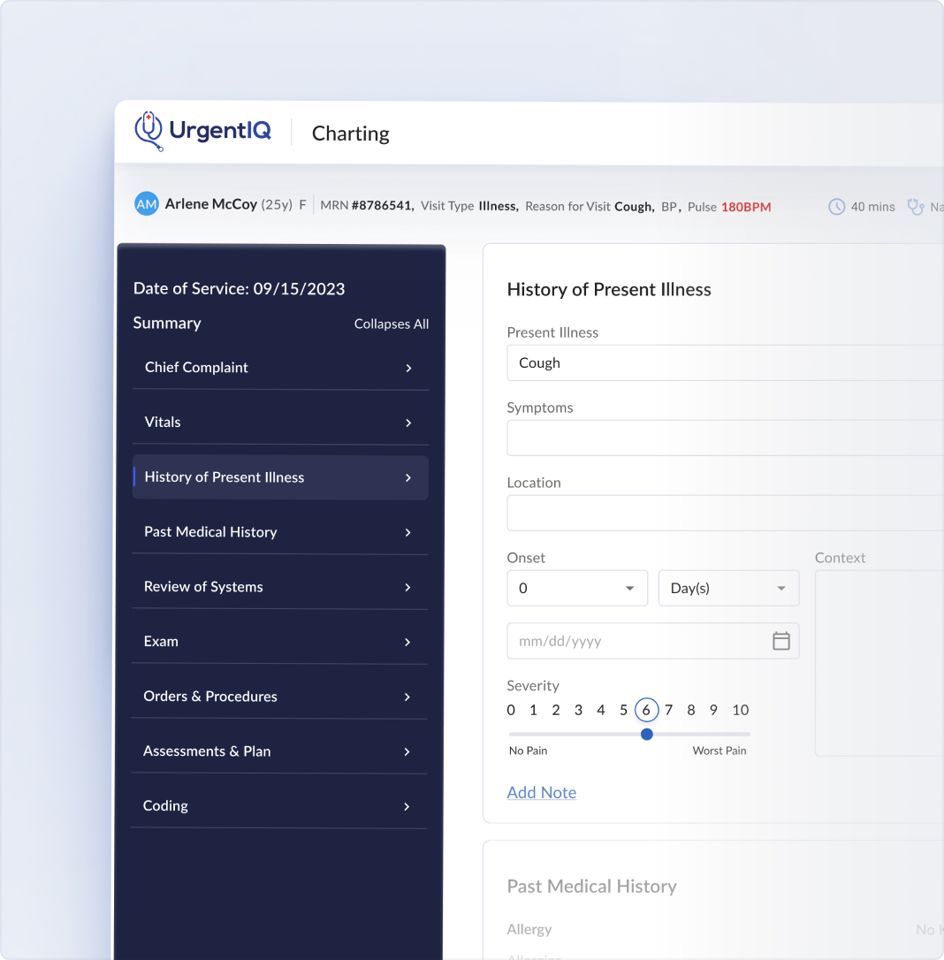
Task: Select History of Present Illness in sidebar
Action: pos(280,477)
